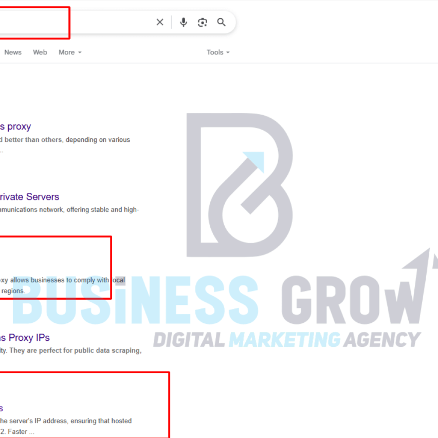Image resolution: width=438 pixels, height=438 pixels.
Task: Expand the More dropdown
Action: pos(70,52)
